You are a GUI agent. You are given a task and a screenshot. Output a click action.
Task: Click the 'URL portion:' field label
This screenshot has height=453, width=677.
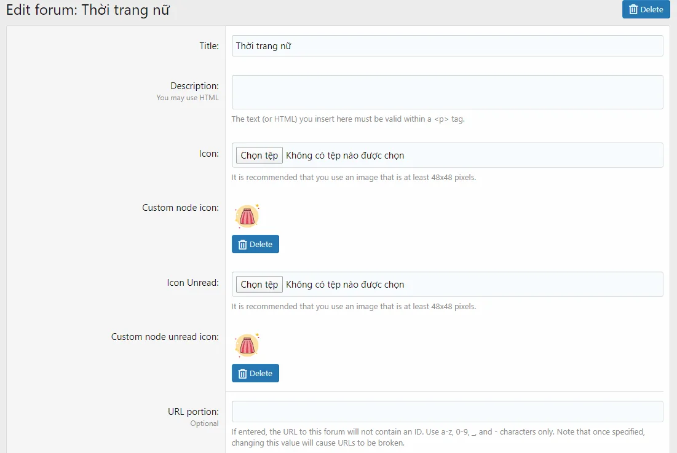click(x=193, y=411)
